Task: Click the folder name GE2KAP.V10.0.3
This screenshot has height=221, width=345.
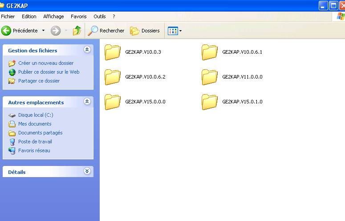Action: [x=143, y=52]
